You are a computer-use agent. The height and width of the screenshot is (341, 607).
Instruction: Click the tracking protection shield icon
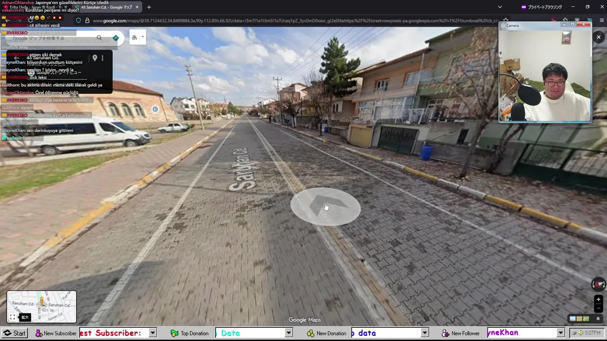(x=79, y=21)
